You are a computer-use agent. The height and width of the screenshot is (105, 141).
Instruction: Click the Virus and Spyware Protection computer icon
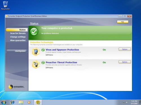pyautogui.click(x=36, y=52)
